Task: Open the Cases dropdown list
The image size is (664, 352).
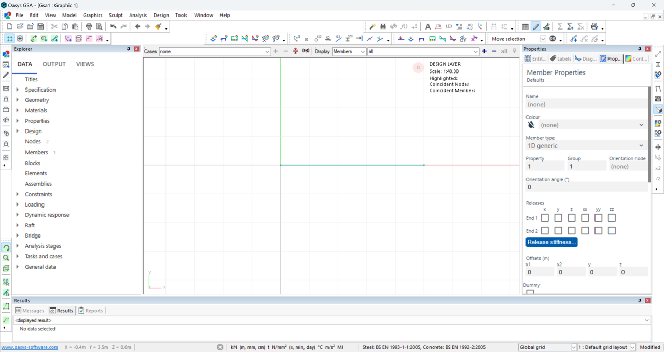Action: coord(267,52)
